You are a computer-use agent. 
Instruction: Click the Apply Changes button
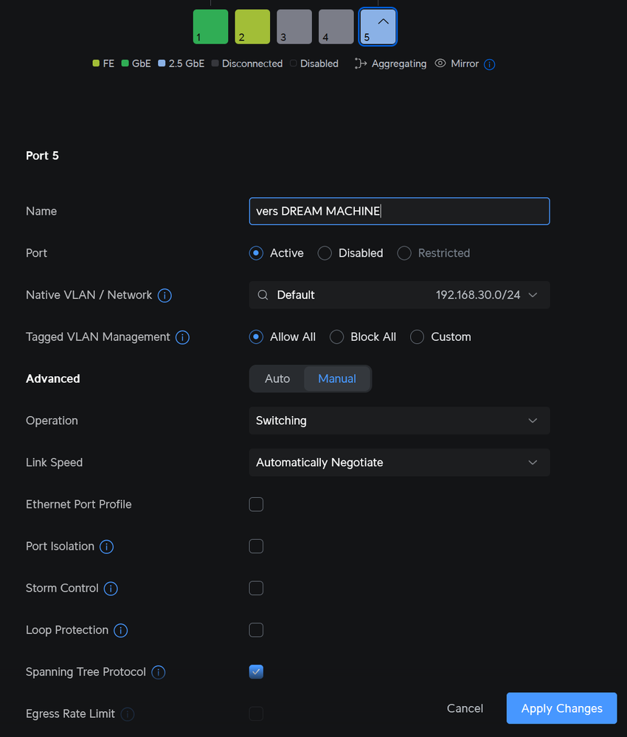pos(561,708)
